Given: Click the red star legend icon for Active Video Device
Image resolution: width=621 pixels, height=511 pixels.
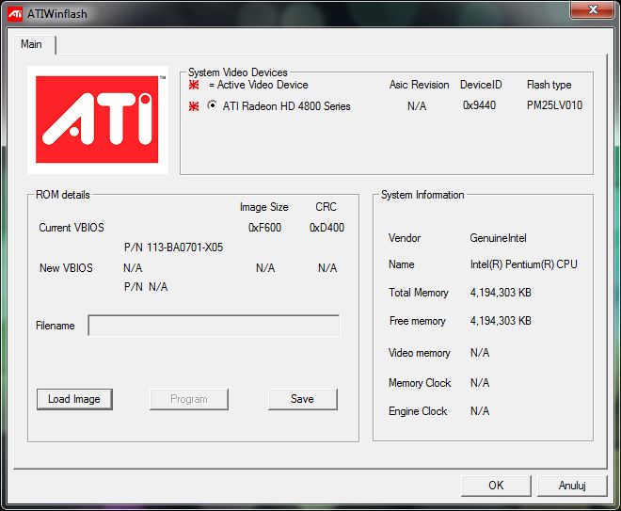Looking at the screenshot, I should coord(194,85).
